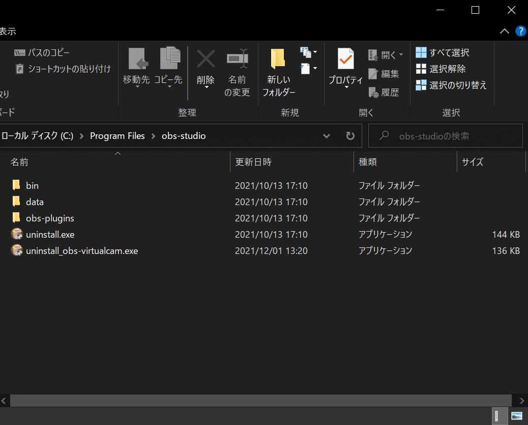This screenshot has height=425, width=528.
Task: Select the data folder
Action: pos(35,202)
